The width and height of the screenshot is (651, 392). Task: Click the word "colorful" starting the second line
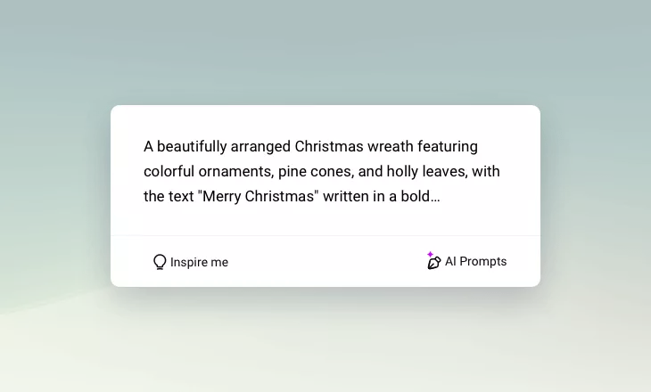pyautogui.click(x=169, y=171)
